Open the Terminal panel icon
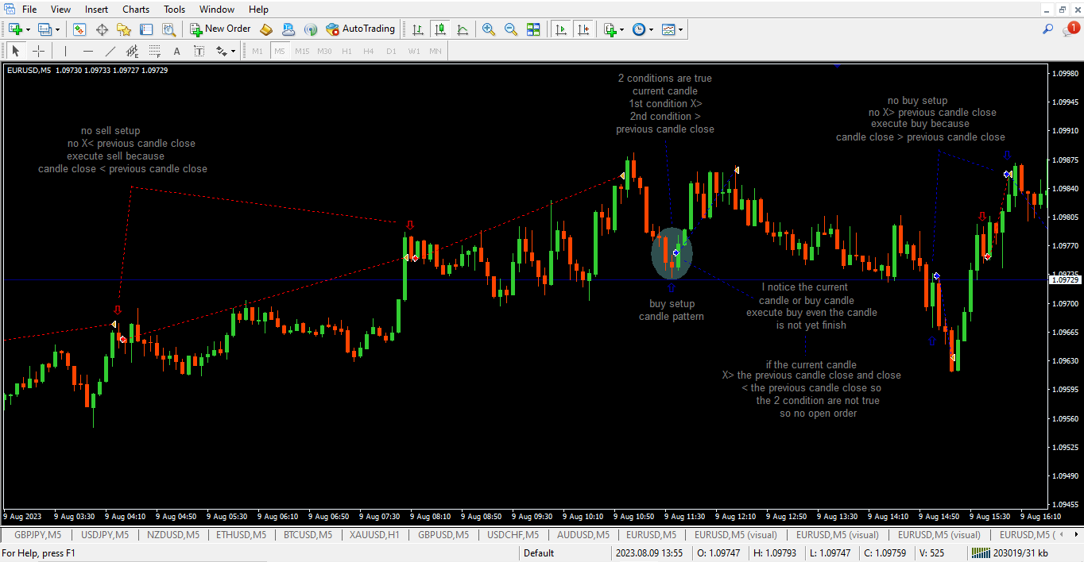This screenshot has width=1084, height=562. pos(146,29)
